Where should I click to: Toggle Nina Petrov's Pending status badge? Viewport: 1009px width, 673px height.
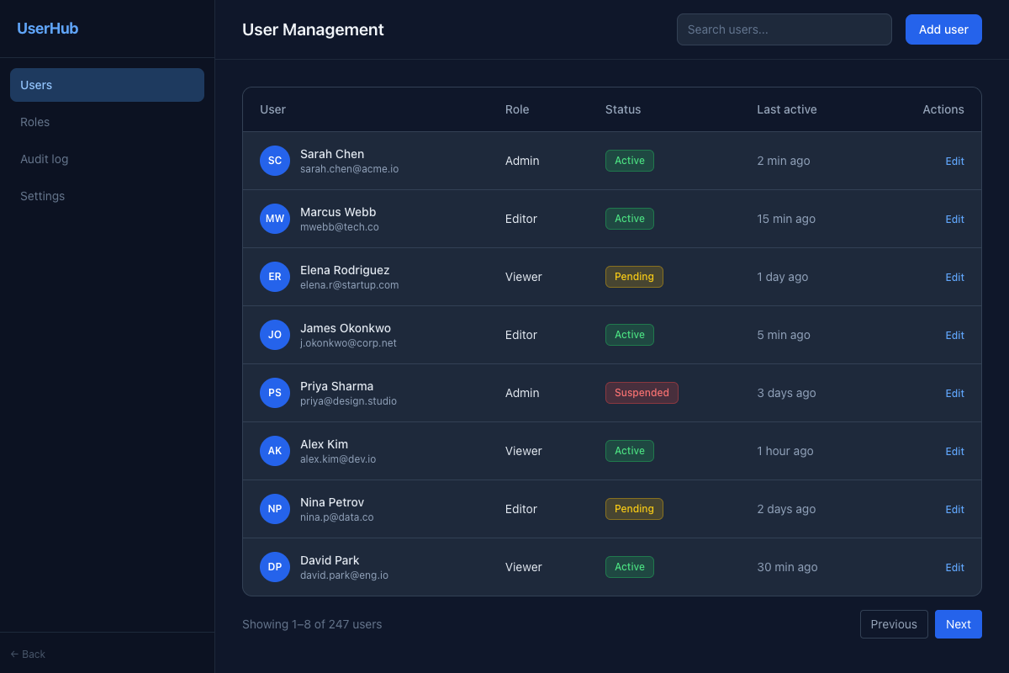[634, 508]
